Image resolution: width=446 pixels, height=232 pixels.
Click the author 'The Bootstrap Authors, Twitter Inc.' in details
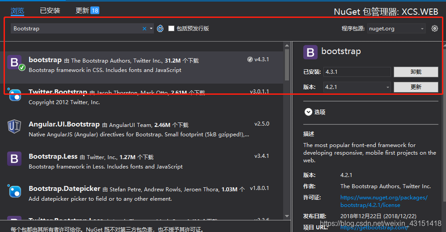386,186
